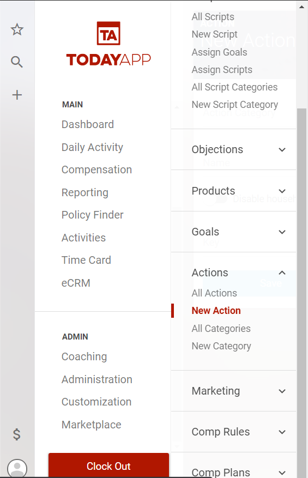Open the user profile avatar icon
Image resolution: width=308 pixels, height=478 pixels.
pos(17,468)
